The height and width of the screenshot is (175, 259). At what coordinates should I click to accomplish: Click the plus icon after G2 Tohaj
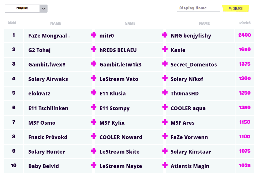[x=94, y=49]
